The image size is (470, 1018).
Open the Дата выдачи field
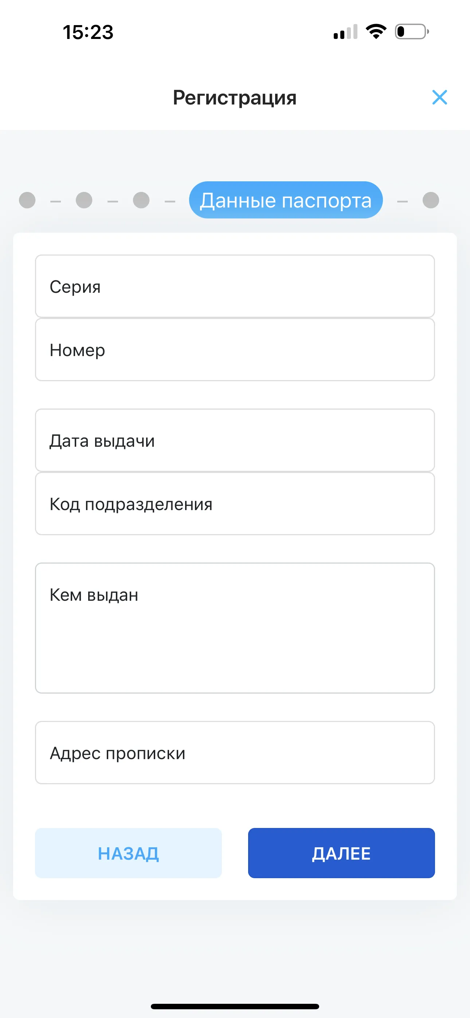pyautogui.click(x=235, y=440)
